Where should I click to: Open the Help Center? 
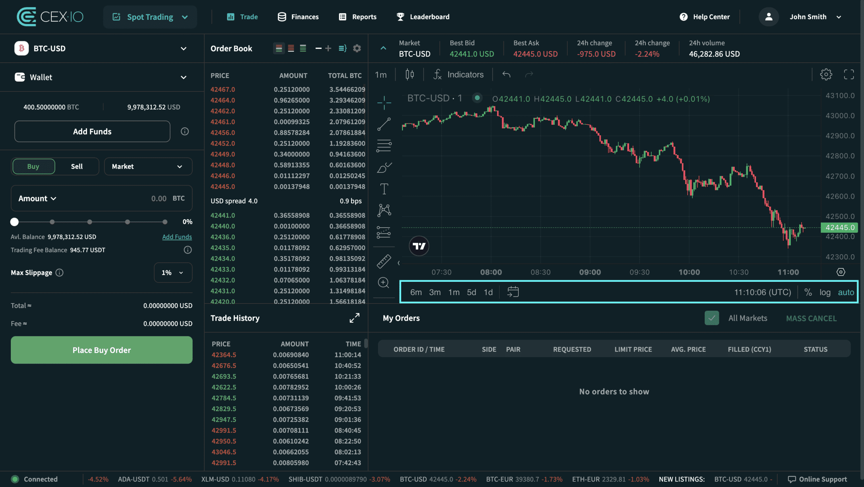tap(704, 17)
